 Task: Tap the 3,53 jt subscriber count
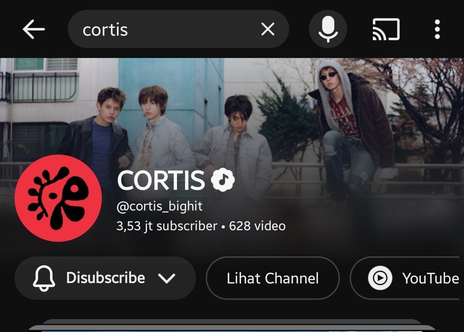pyautogui.click(x=167, y=226)
